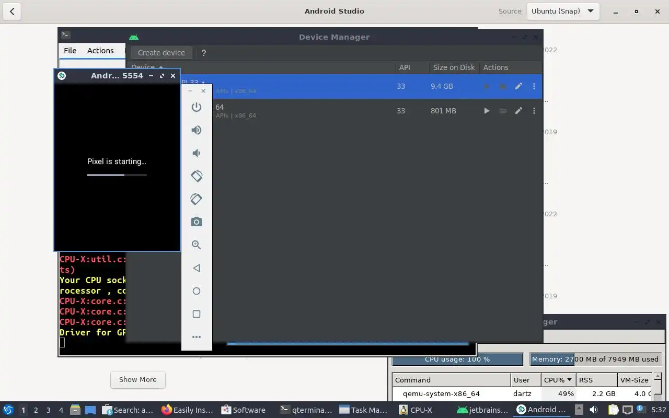Click the CPU usage 100% bar
The image size is (669, 418).
pyautogui.click(x=457, y=359)
